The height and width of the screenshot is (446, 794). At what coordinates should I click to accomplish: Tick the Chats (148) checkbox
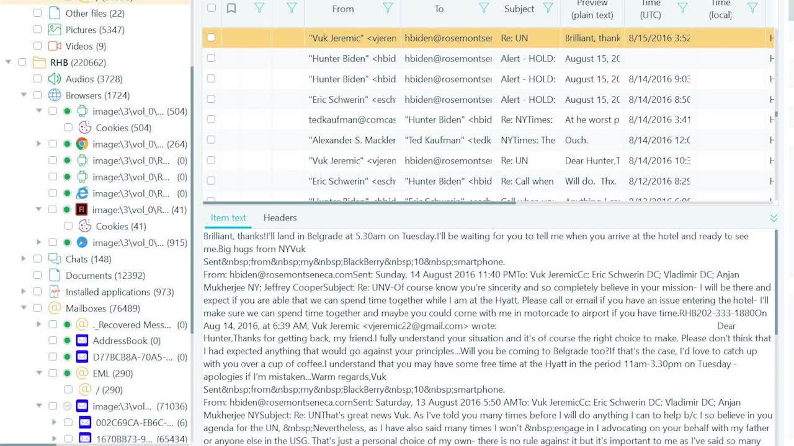pos(37,259)
